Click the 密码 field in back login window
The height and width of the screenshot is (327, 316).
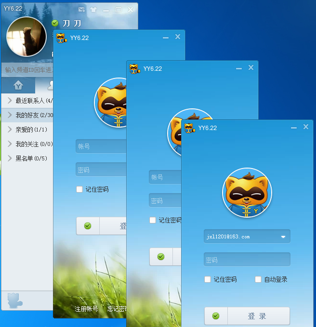(101, 170)
